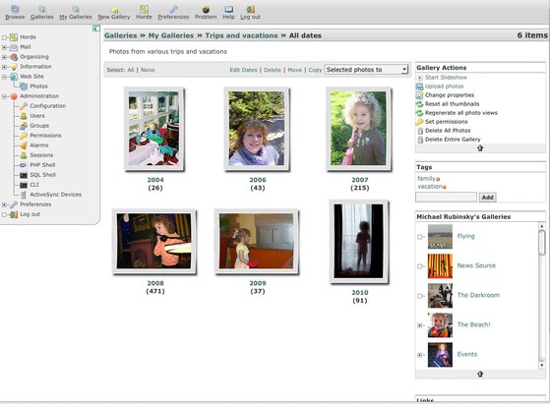
Task: Click the Delete Entire Gallery trash icon
Action: coord(420,140)
